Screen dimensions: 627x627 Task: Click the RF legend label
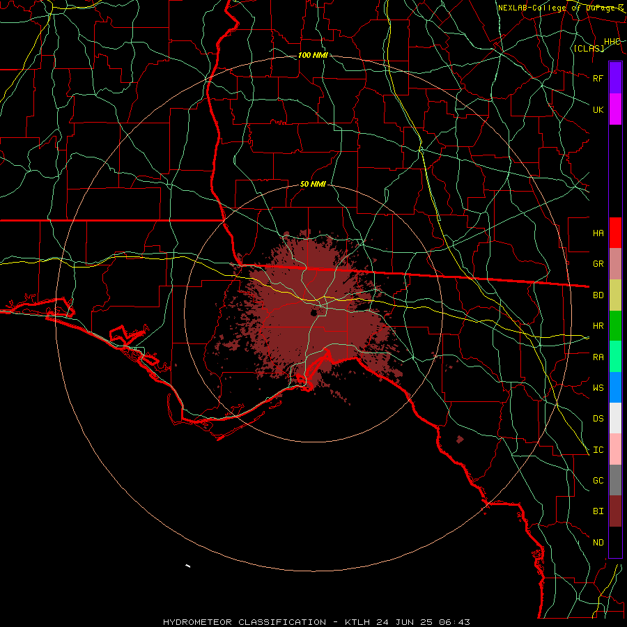coord(598,78)
